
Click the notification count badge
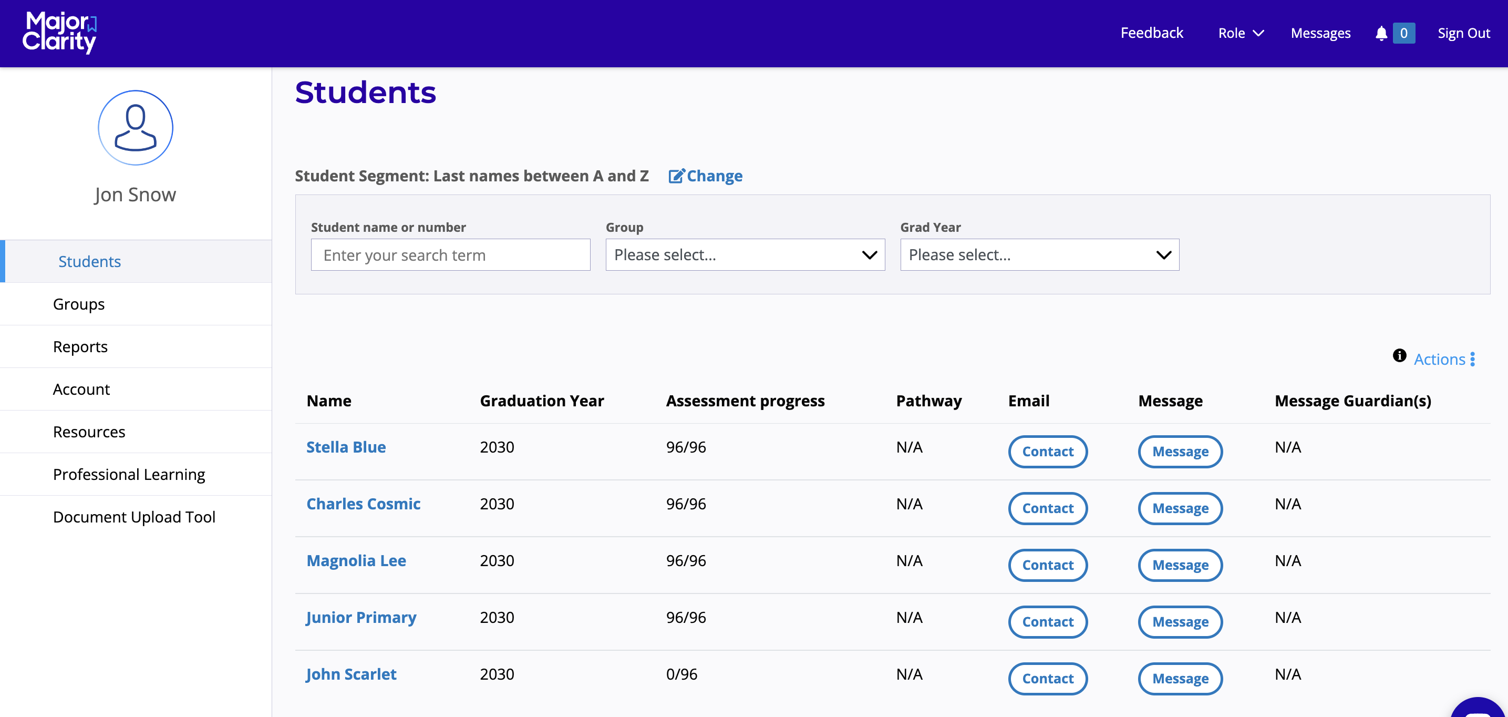pos(1403,34)
